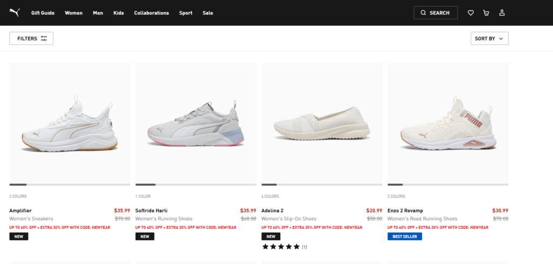Open the Men menu

98,13
